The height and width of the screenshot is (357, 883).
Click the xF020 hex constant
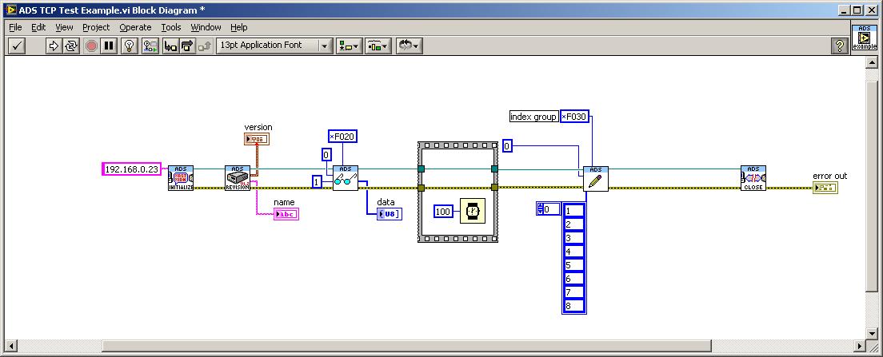tap(343, 136)
